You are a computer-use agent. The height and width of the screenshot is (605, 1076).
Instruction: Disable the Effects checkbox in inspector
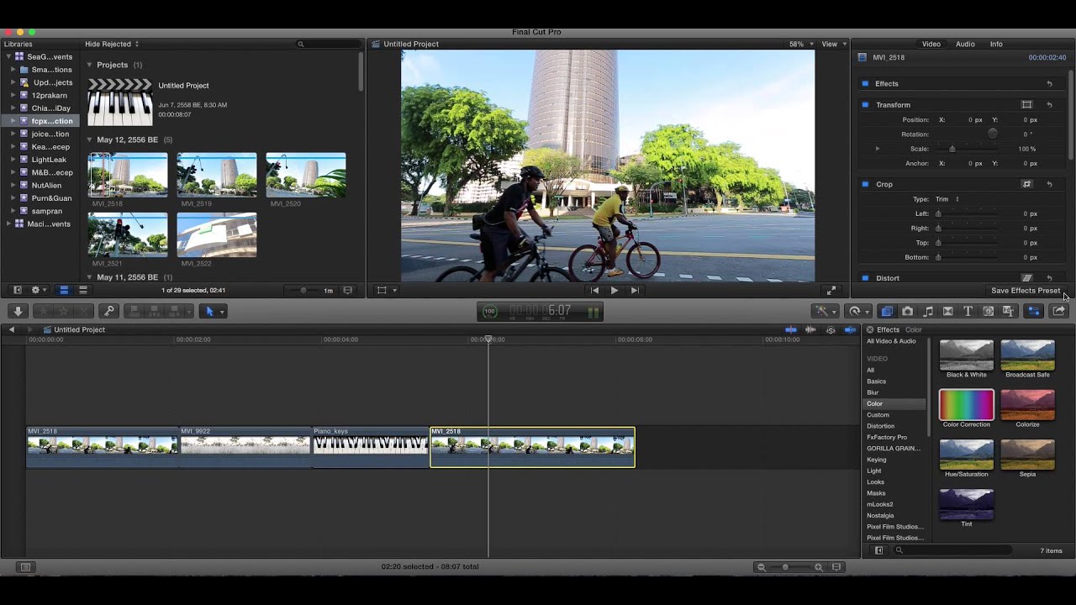864,84
